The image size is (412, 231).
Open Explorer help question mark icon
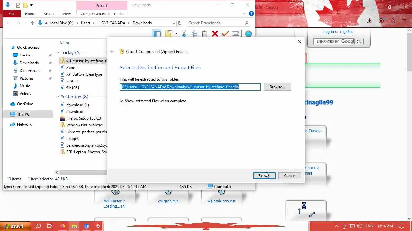click(x=251, y=13)
